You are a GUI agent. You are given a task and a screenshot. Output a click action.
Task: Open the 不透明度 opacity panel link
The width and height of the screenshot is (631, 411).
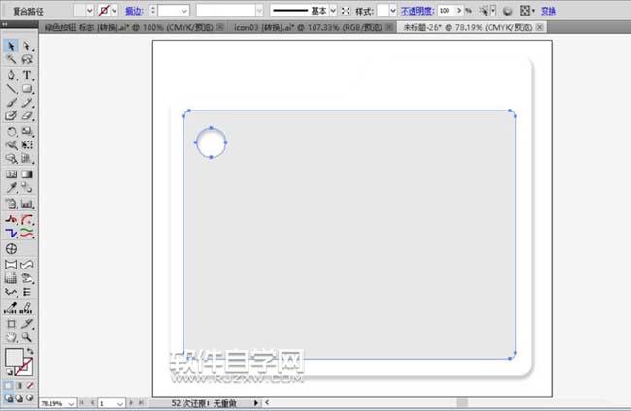[416, 11]
